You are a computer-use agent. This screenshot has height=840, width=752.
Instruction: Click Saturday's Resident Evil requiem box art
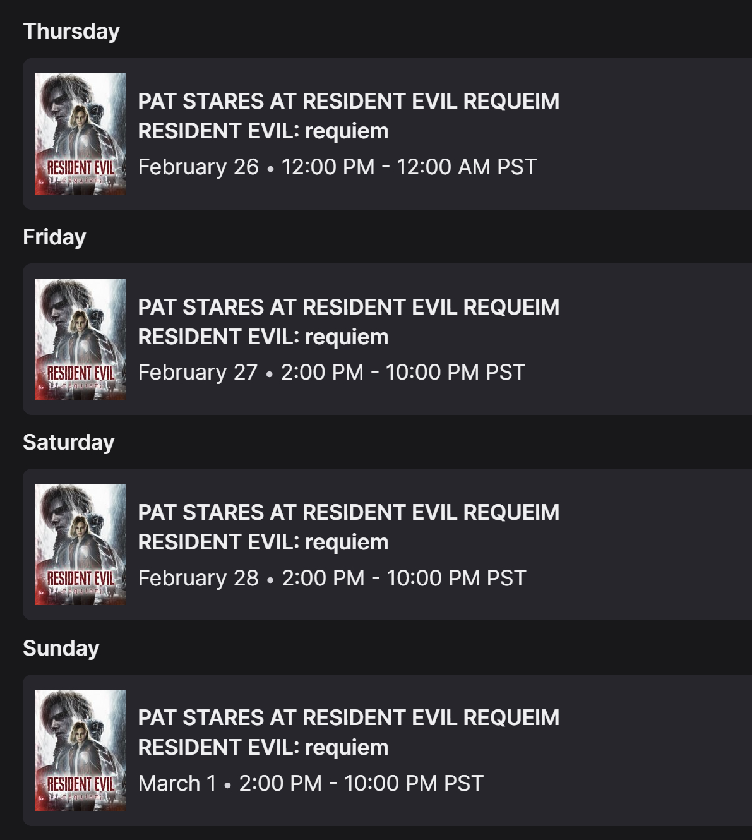[x=80, y=544]
